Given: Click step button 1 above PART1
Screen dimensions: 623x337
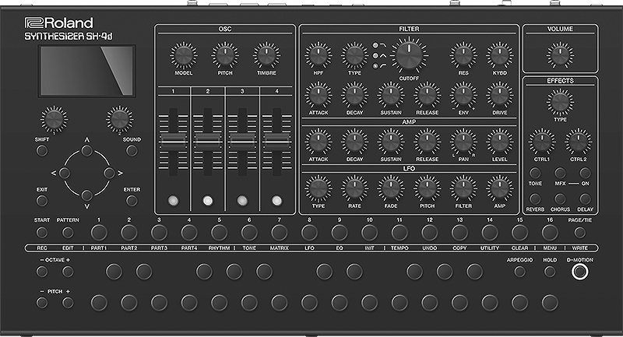Looking at the screenshot, I should (x=99, y=233).
